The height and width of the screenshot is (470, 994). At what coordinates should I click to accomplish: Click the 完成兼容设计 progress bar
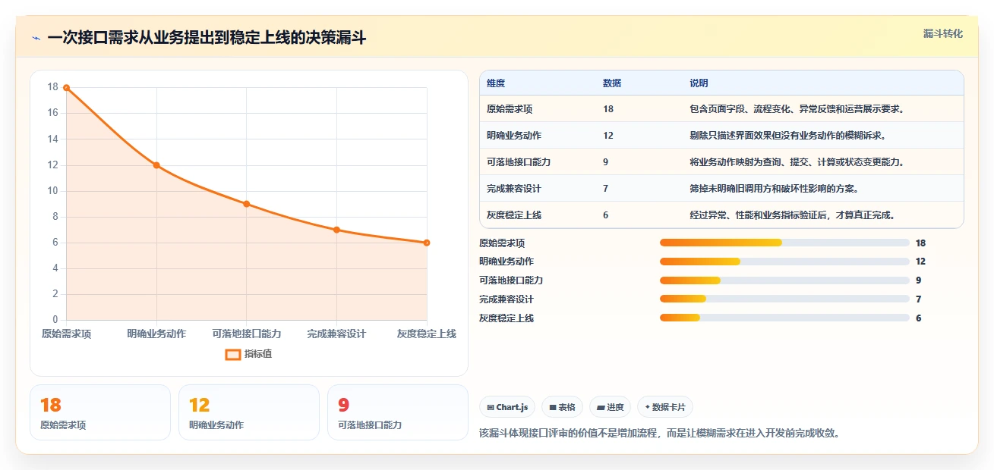click(x=784, y=299)
